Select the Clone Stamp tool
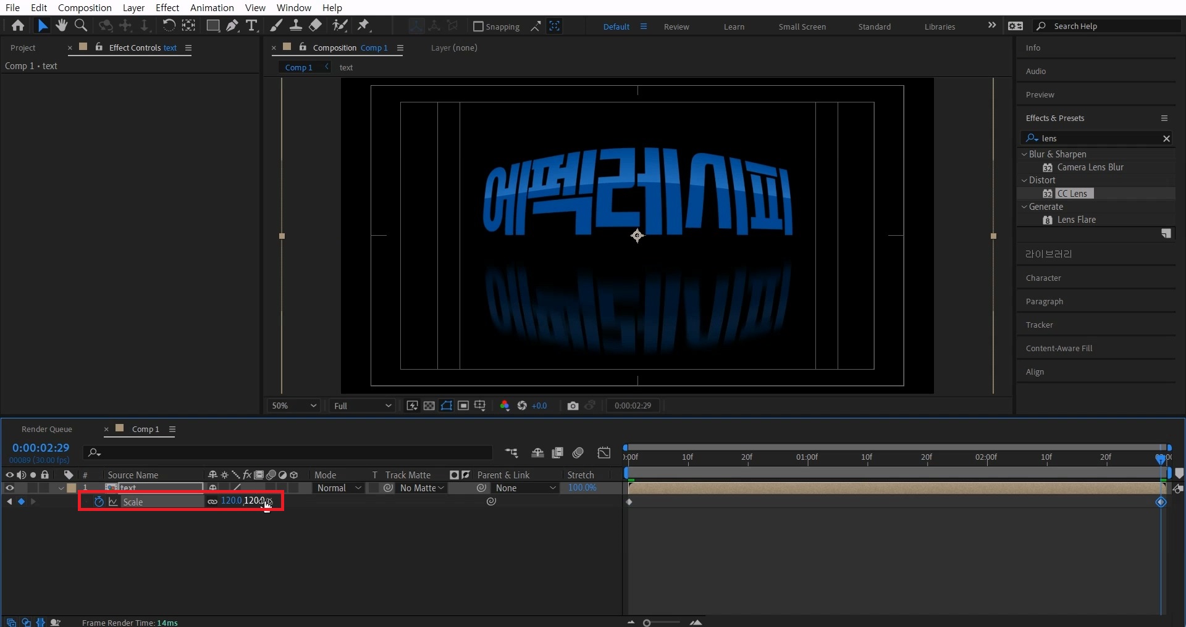Image resolution: width=1186 pixels, height=627 pixels. click(296, 25)
